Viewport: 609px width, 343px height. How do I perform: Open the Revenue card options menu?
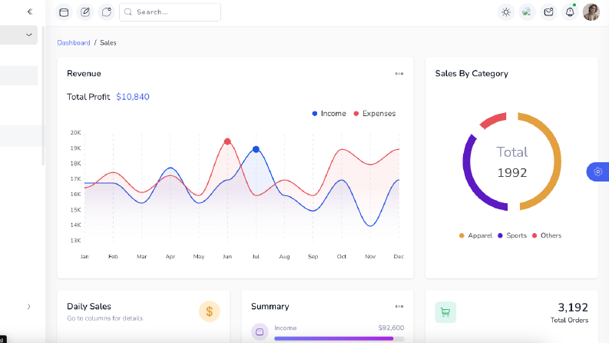coord(399,74)
